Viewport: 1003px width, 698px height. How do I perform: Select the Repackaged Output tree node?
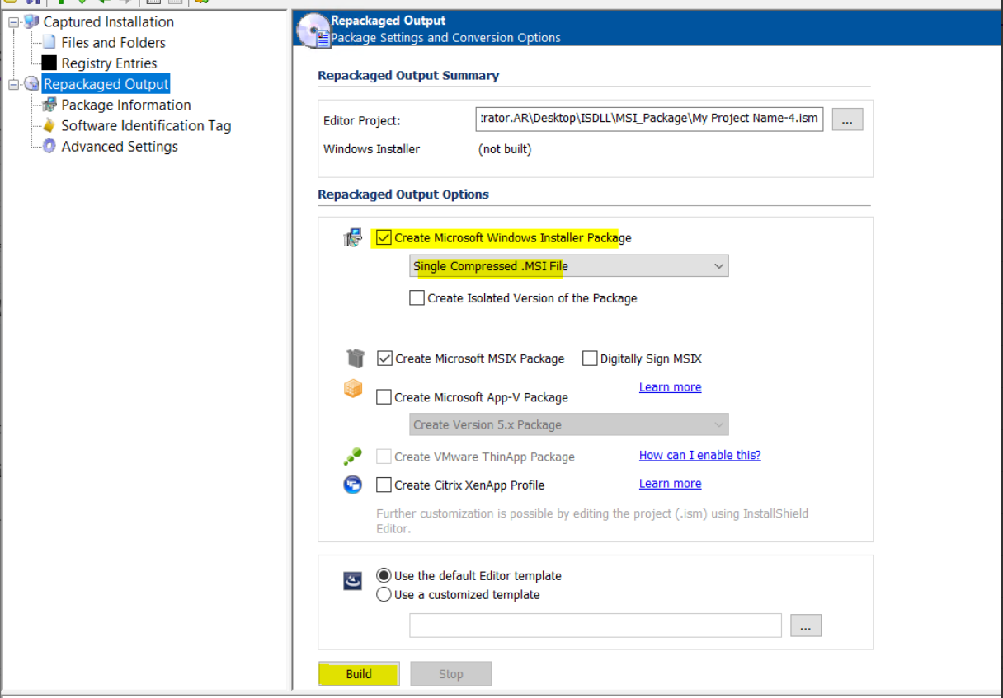coord(106,84)
